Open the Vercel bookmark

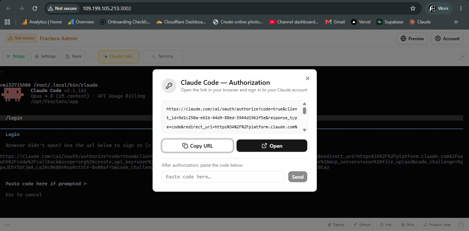pyautogui.click(x=361, y=22)
